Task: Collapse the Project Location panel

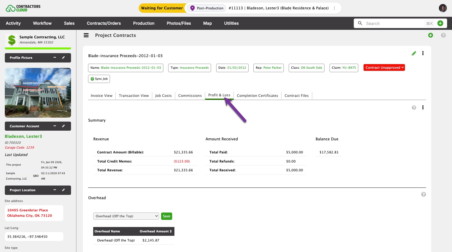Action: [55, 190]
